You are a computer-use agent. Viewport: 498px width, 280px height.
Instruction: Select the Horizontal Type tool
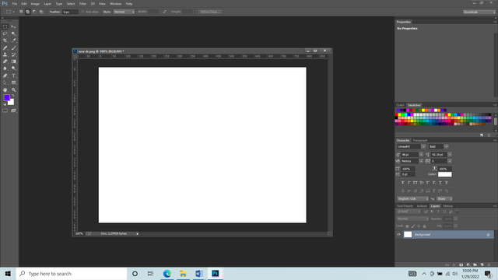(x=14, y=75)
